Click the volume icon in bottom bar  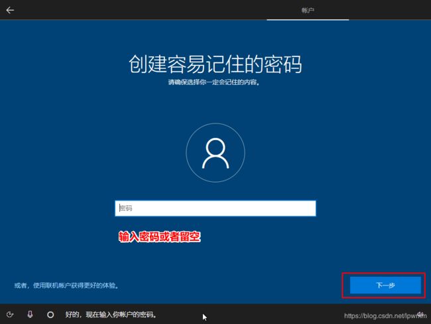click(420, 314)
